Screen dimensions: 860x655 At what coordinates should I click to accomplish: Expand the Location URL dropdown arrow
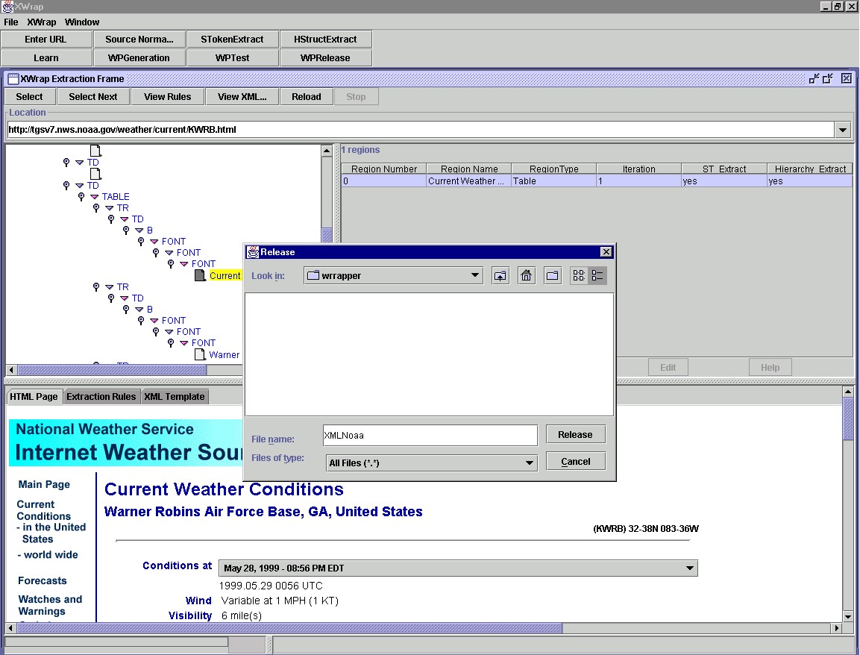click(x=843, y=130)
